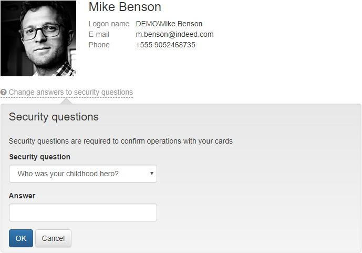Click the phone number +555 9052468735
This screenshot has width=362, height=253.
click(166, 45)
